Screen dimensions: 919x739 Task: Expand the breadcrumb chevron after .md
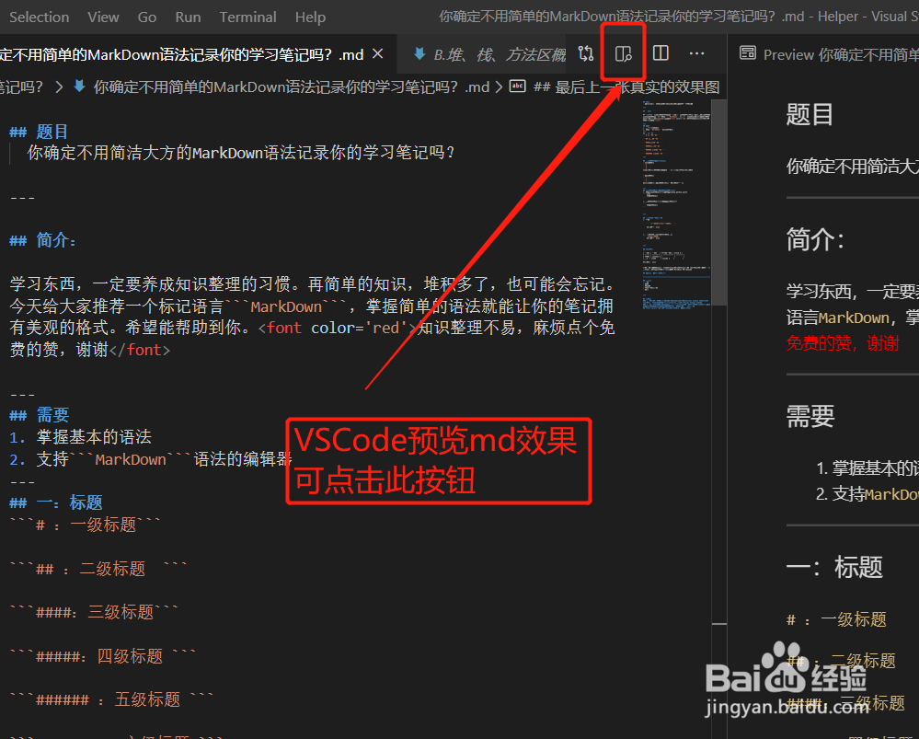coord(499,87)
